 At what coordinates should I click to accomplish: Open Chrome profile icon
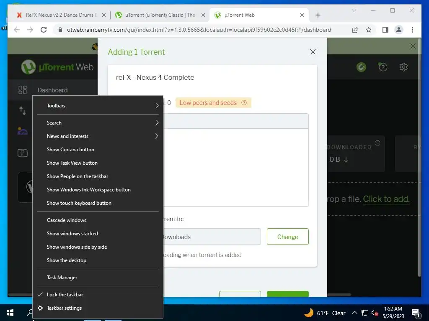coord(399,30)
